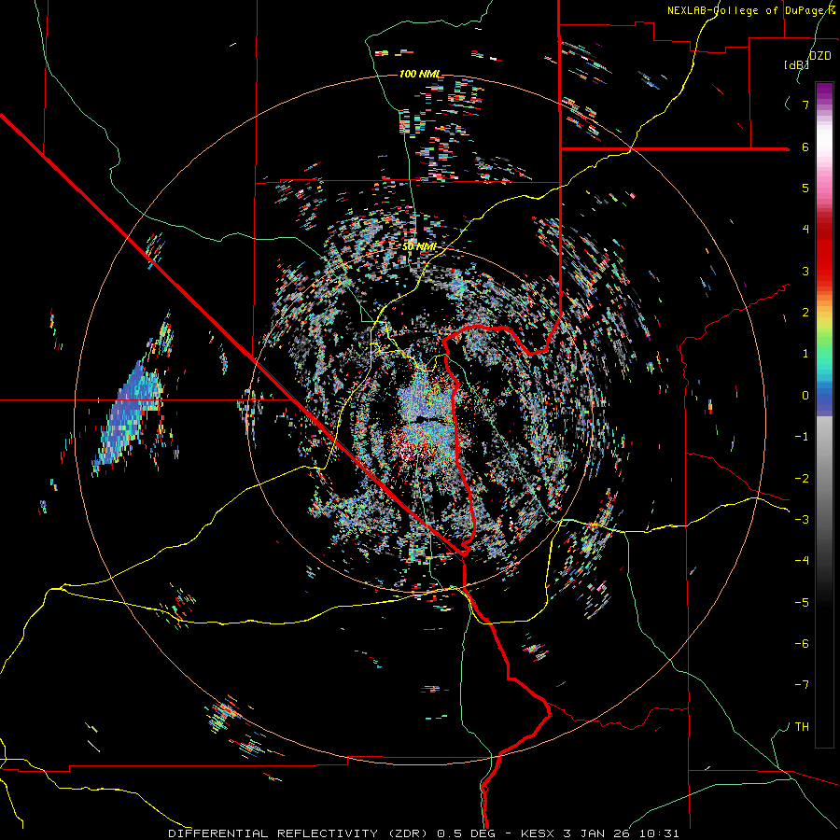Select scale value -1 on the legend
840x840 pixels.
click(802, 437)
